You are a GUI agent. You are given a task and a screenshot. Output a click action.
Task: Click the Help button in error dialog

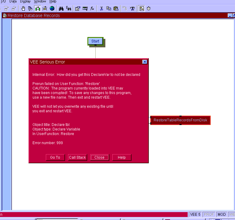(x=122, y=157)
